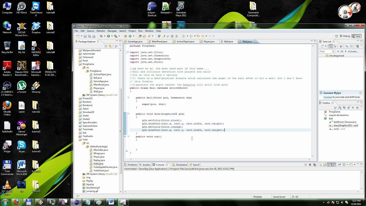Toggle Hide Non-Public Members in Outline view
Screen dimensions: 366x206
click(353, 108)
